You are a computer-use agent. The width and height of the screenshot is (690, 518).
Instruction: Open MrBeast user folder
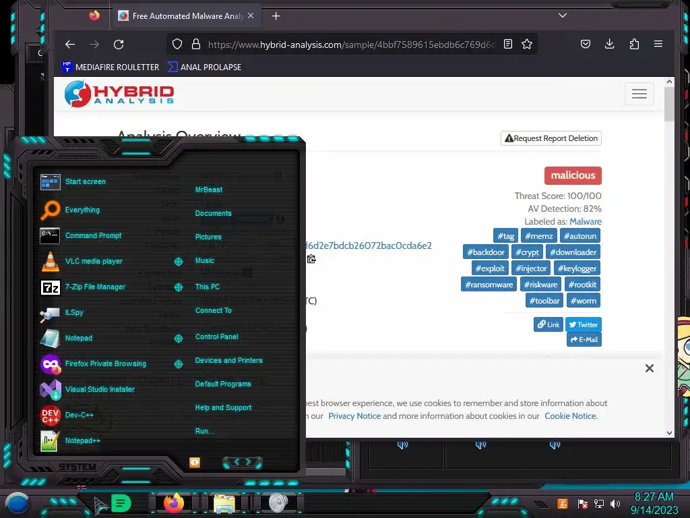(209, 190)
